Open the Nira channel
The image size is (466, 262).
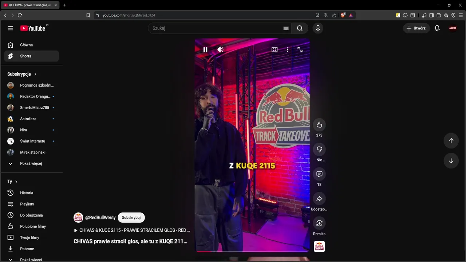coord(31,130)
